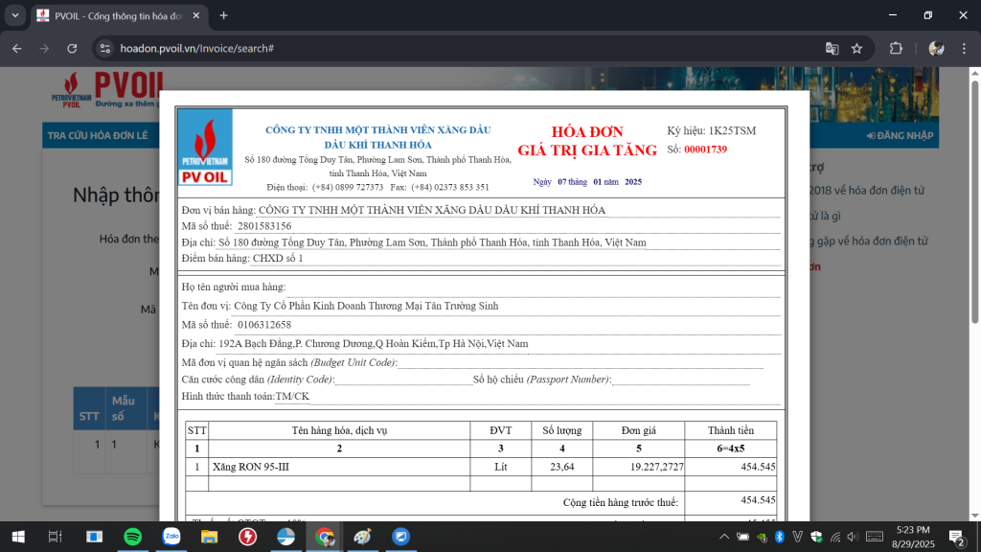Screen dimensions: 981x552
Task: Click the Đơn giá column header
Action: [639, 430]
